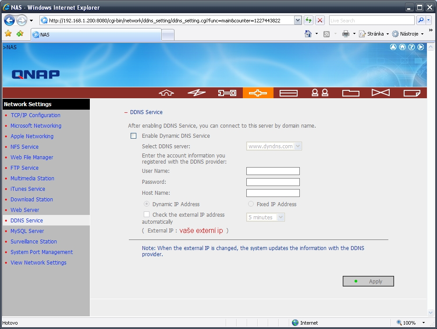Click the User Name input field
The height and width of the screenshot is (329, 437).
[273, 171]
